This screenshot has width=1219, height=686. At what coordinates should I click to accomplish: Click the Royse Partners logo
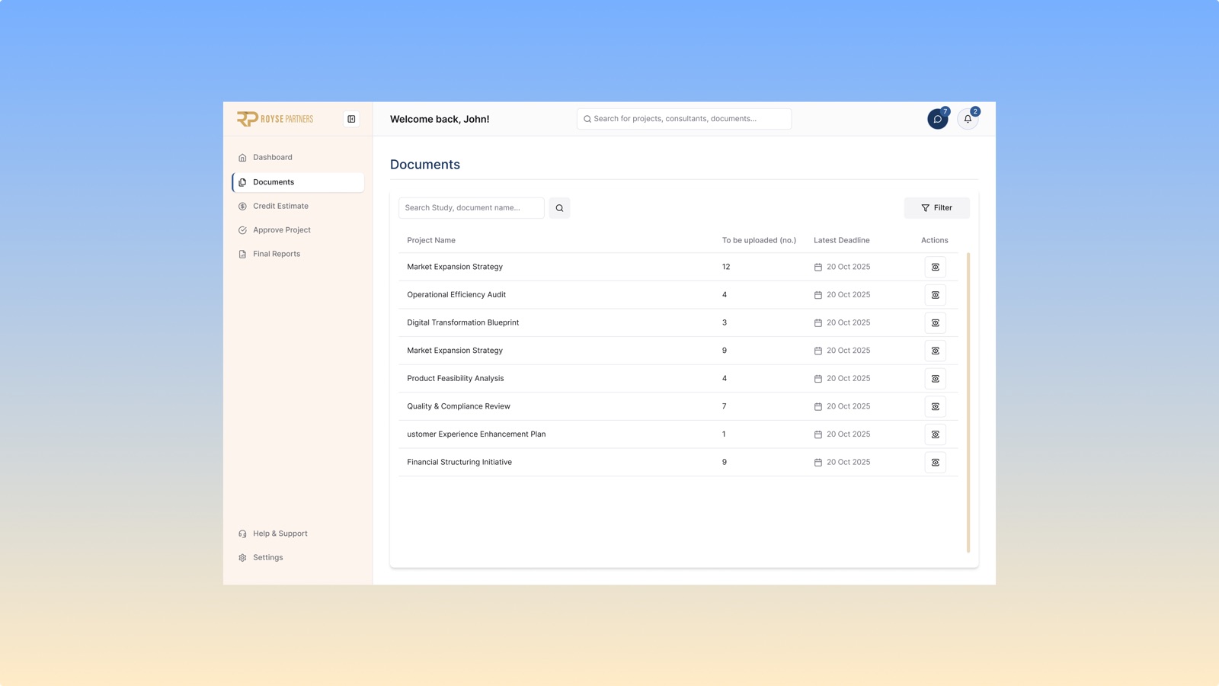275,119
